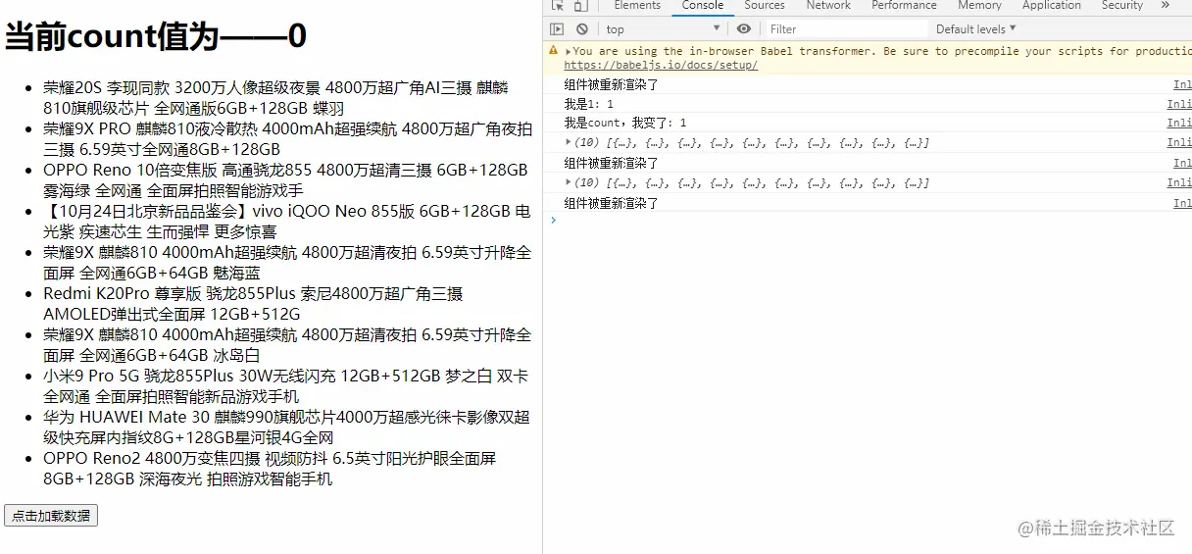Click the 荣耀9X item ending 冰岛白
Screen dimensions: 1192x554
pyautogui.click(x=287, y=344)
